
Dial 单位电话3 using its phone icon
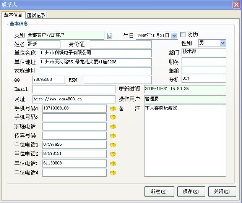(x=113, y=163)
